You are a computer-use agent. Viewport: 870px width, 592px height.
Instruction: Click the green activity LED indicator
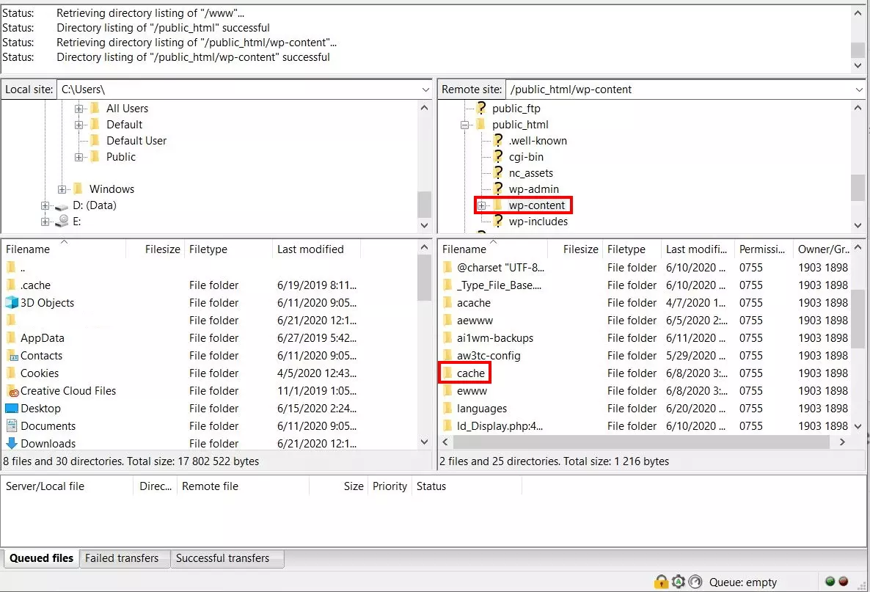pyautogui.click(x=830, y=581)
